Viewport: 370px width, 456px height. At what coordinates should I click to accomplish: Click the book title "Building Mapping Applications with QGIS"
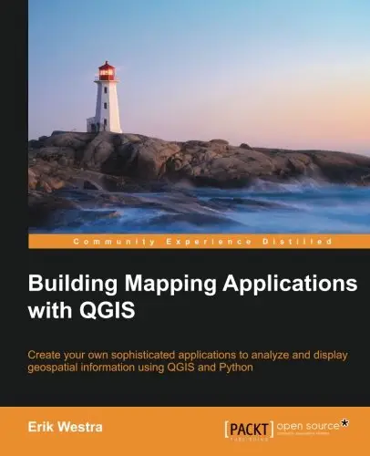pos(192,296)
